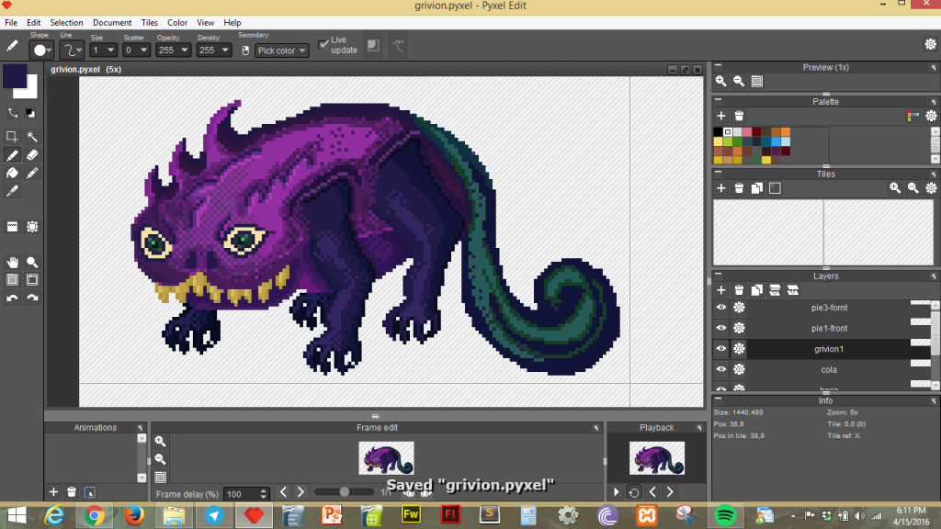This screenshot has height=529, width=941.
Task: Open the Tiles menu
Action: coord(149,22)
